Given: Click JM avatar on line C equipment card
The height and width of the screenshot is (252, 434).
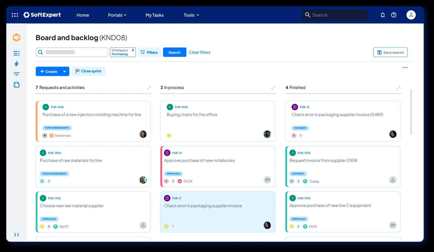Looking at the screenshot, I should 393,225.
